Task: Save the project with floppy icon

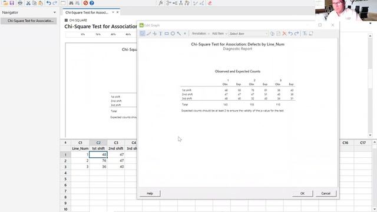Action: point(12,3)
